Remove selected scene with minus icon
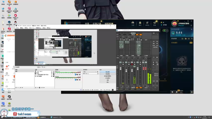The height and width of the screenshot is (119, 212). pyautogui.click(x=18, y=88)
